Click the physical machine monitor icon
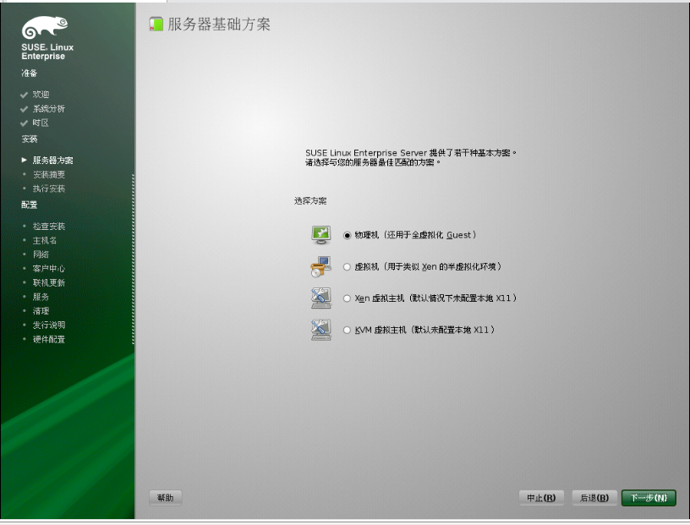Viewport: 690px width, 525px height. coord(320,233)
